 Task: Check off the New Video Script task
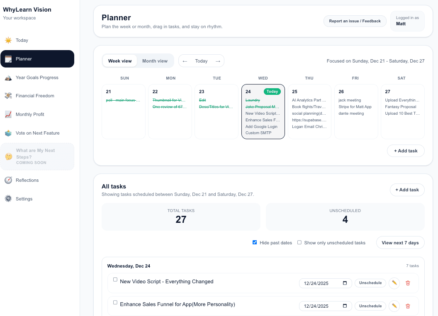point(115,280)
